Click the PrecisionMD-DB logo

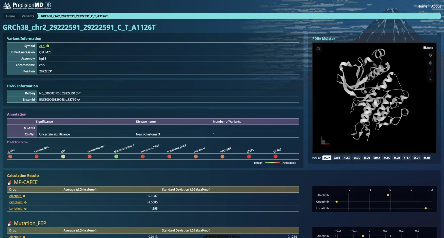click(x=27, y=6)
